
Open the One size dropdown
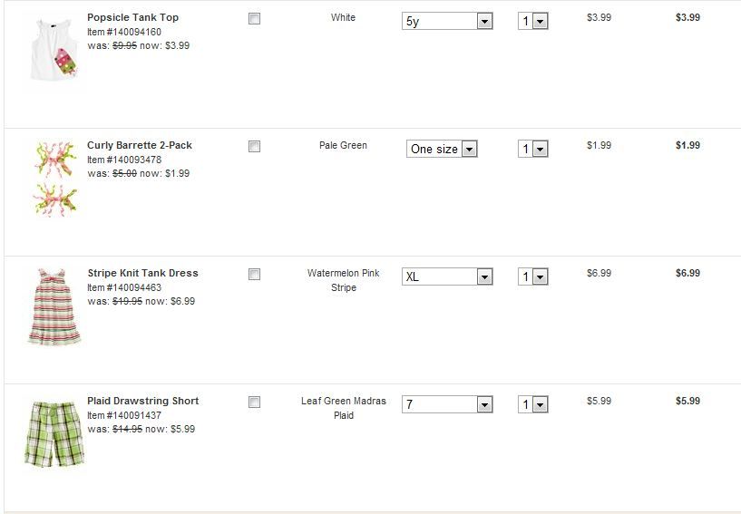click(442, 149)
